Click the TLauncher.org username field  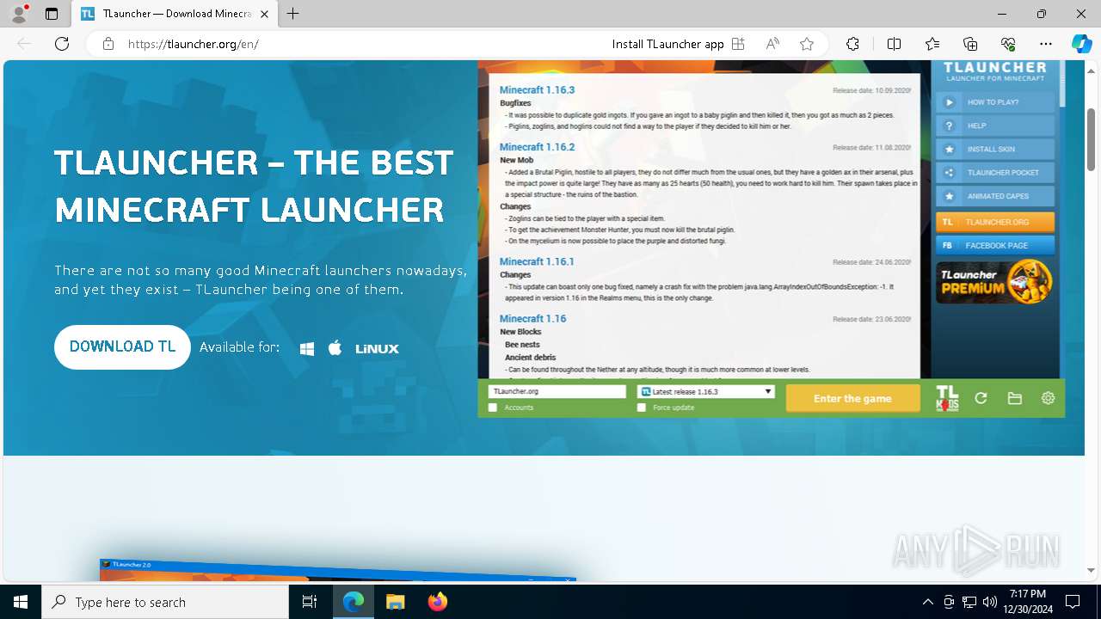pyautogui.click(x=557, y=391)
